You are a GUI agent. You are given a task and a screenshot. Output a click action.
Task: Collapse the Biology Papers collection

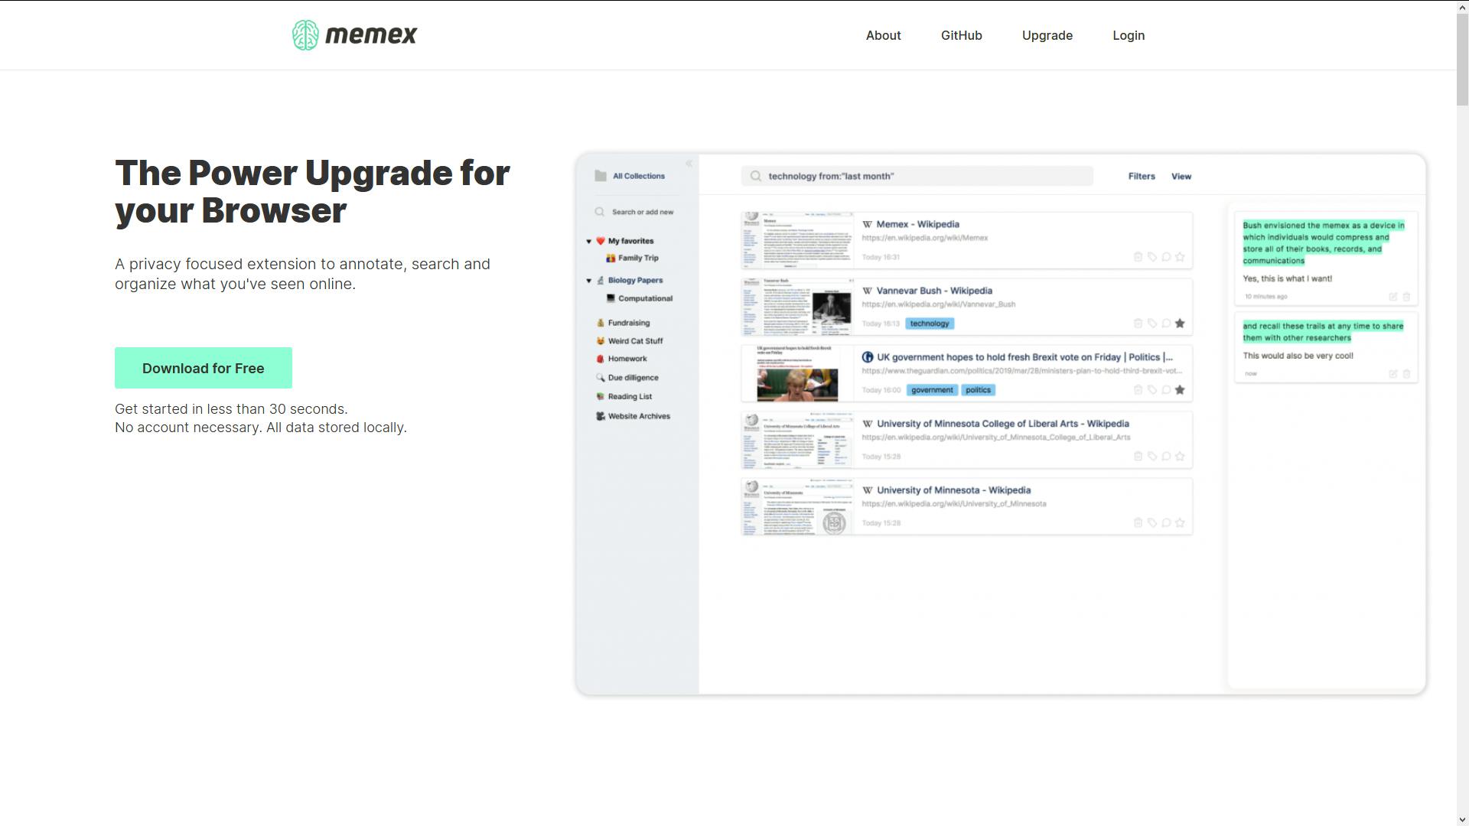click(588, 281)
